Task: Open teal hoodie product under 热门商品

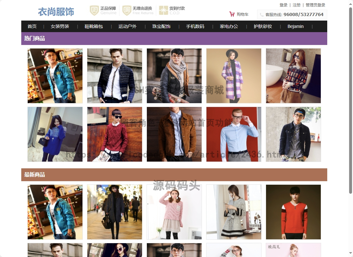Action: (x=55, y=76)
